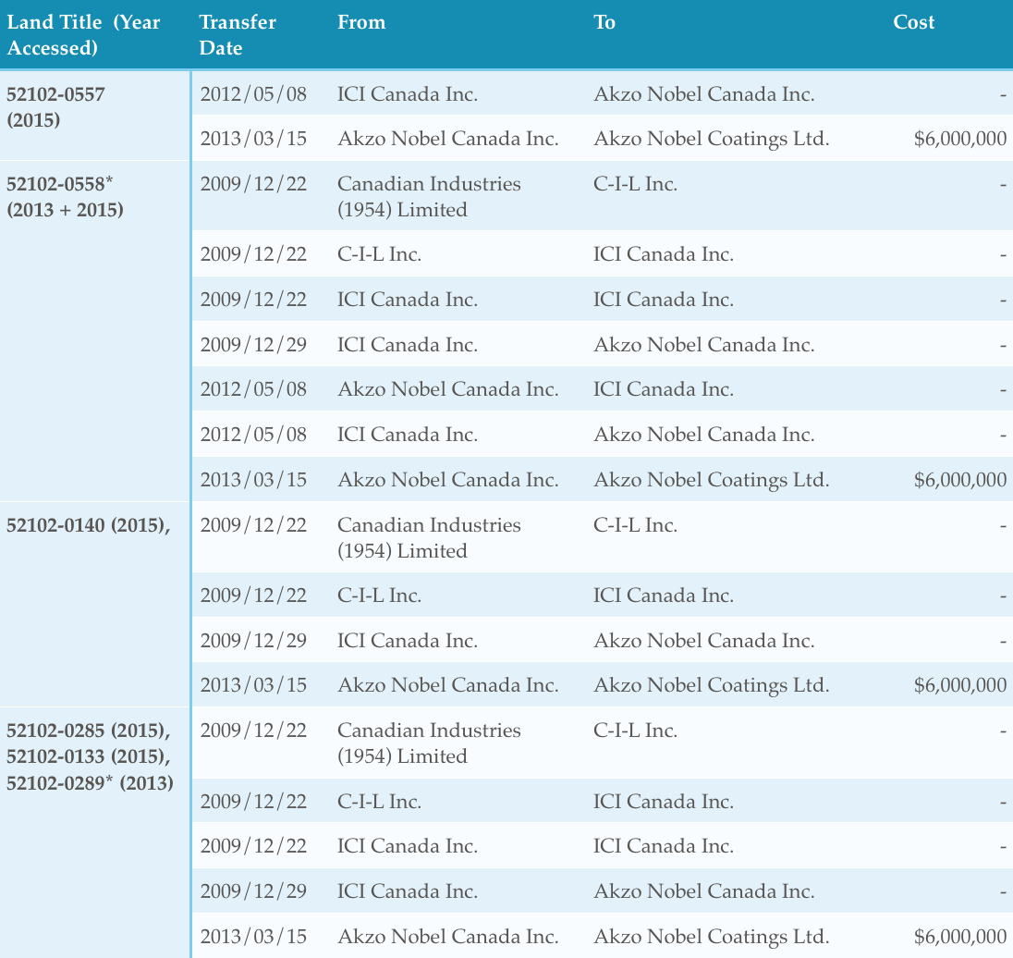The image size is (1013, 958).
Task: Click 'C-I-L Inc.' in the From column under 52102-0285
Action: [x=379, y=803]
